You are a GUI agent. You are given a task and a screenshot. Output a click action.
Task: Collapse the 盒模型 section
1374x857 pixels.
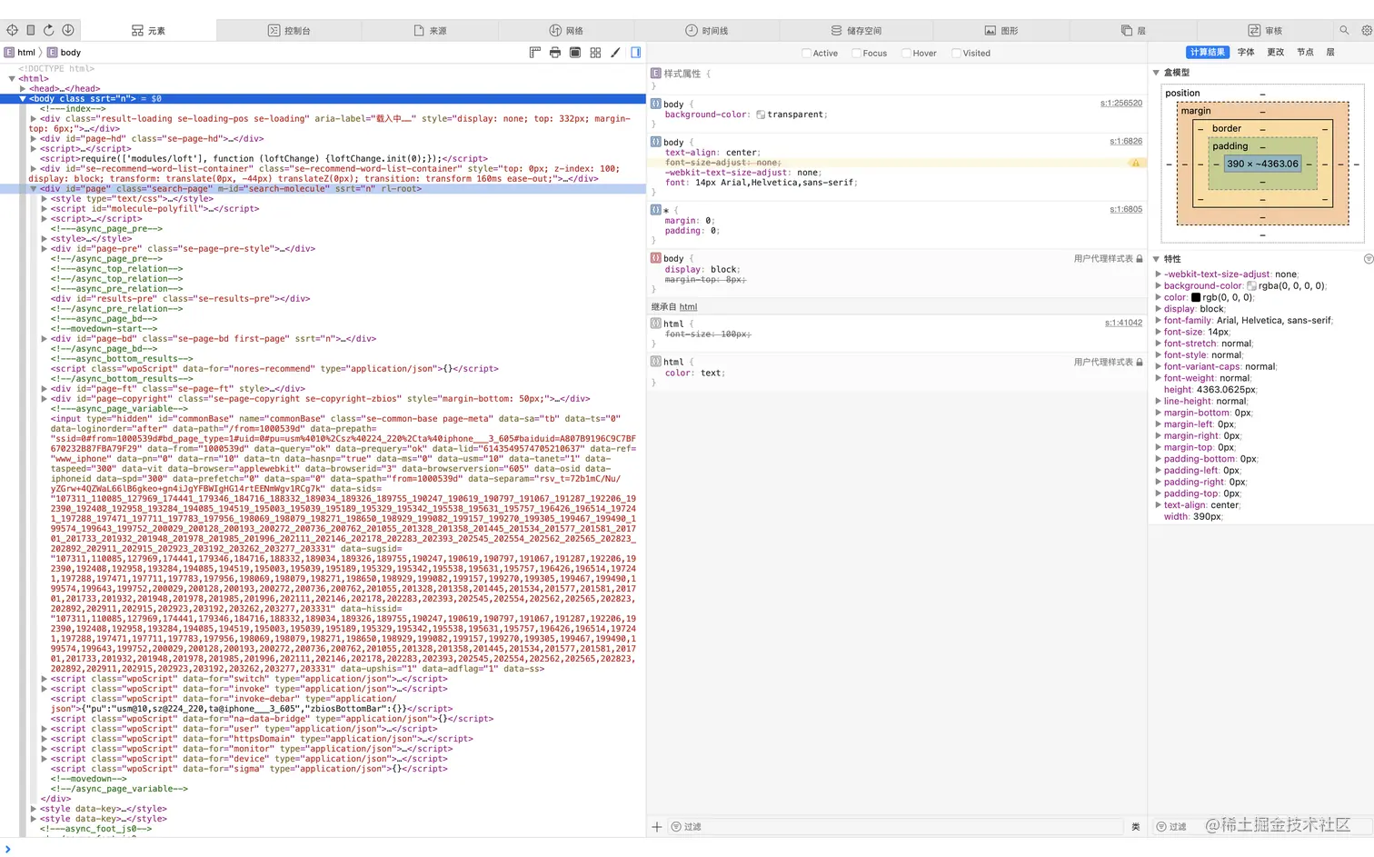pos(1156,73)
